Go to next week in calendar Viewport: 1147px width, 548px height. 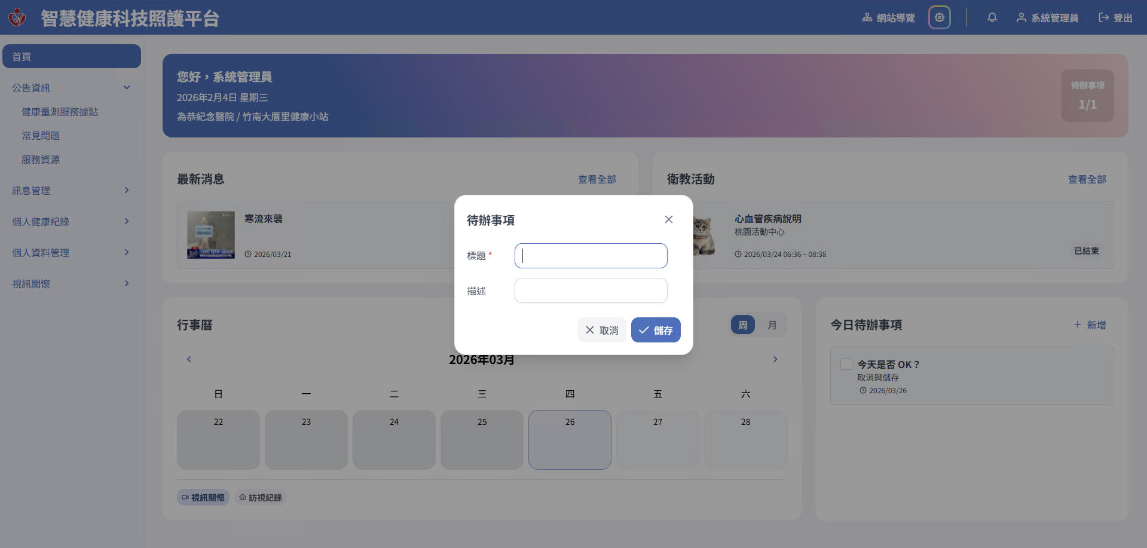tap(775, 359)
